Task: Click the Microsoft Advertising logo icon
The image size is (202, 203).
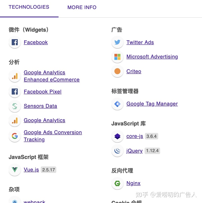Action: (x=117, y=57)
